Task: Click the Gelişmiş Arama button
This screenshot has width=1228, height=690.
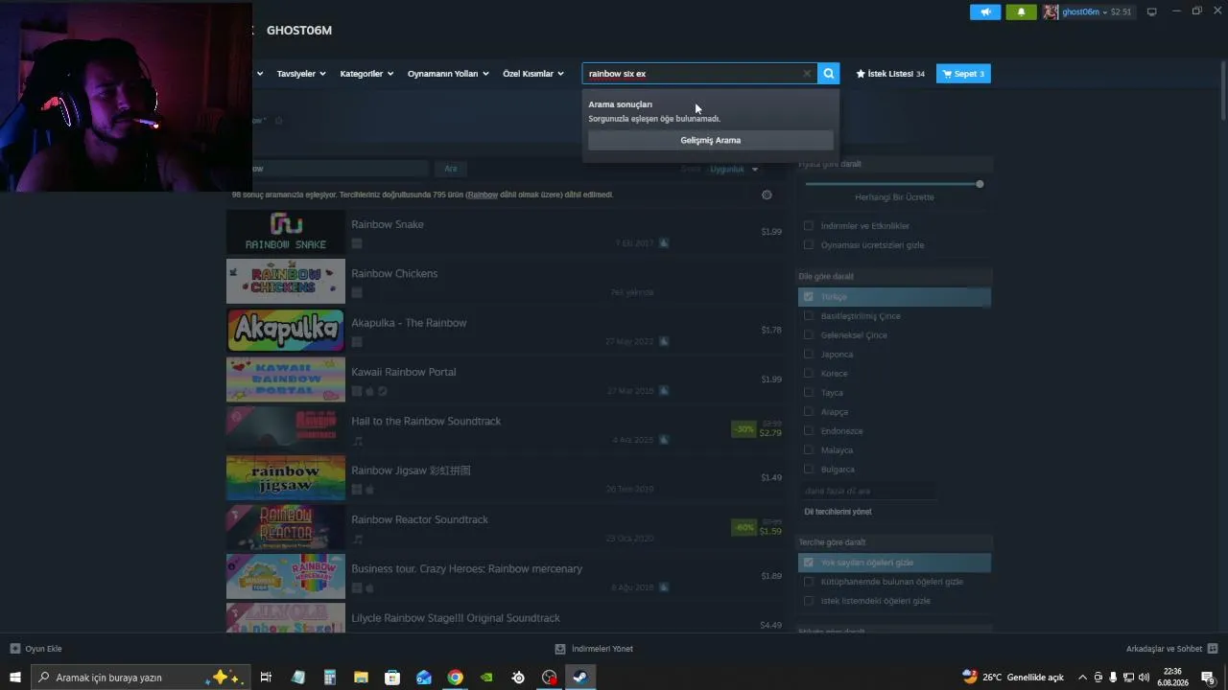Action: (711, 140)
